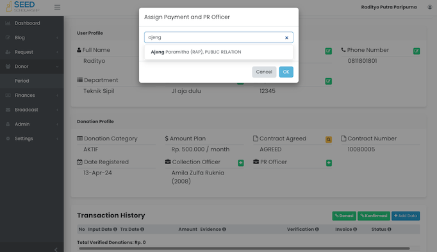Expand the Admin sidebar menu

point(32,124)
